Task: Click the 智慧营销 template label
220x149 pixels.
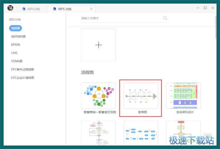Action: tap(100, 112)
